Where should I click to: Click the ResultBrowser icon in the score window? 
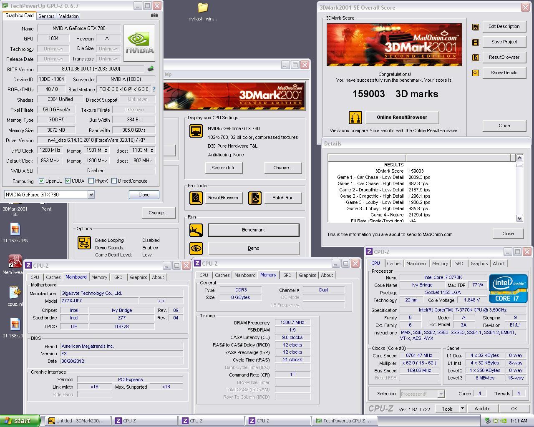pyautogui.click(x=475, y=58)
